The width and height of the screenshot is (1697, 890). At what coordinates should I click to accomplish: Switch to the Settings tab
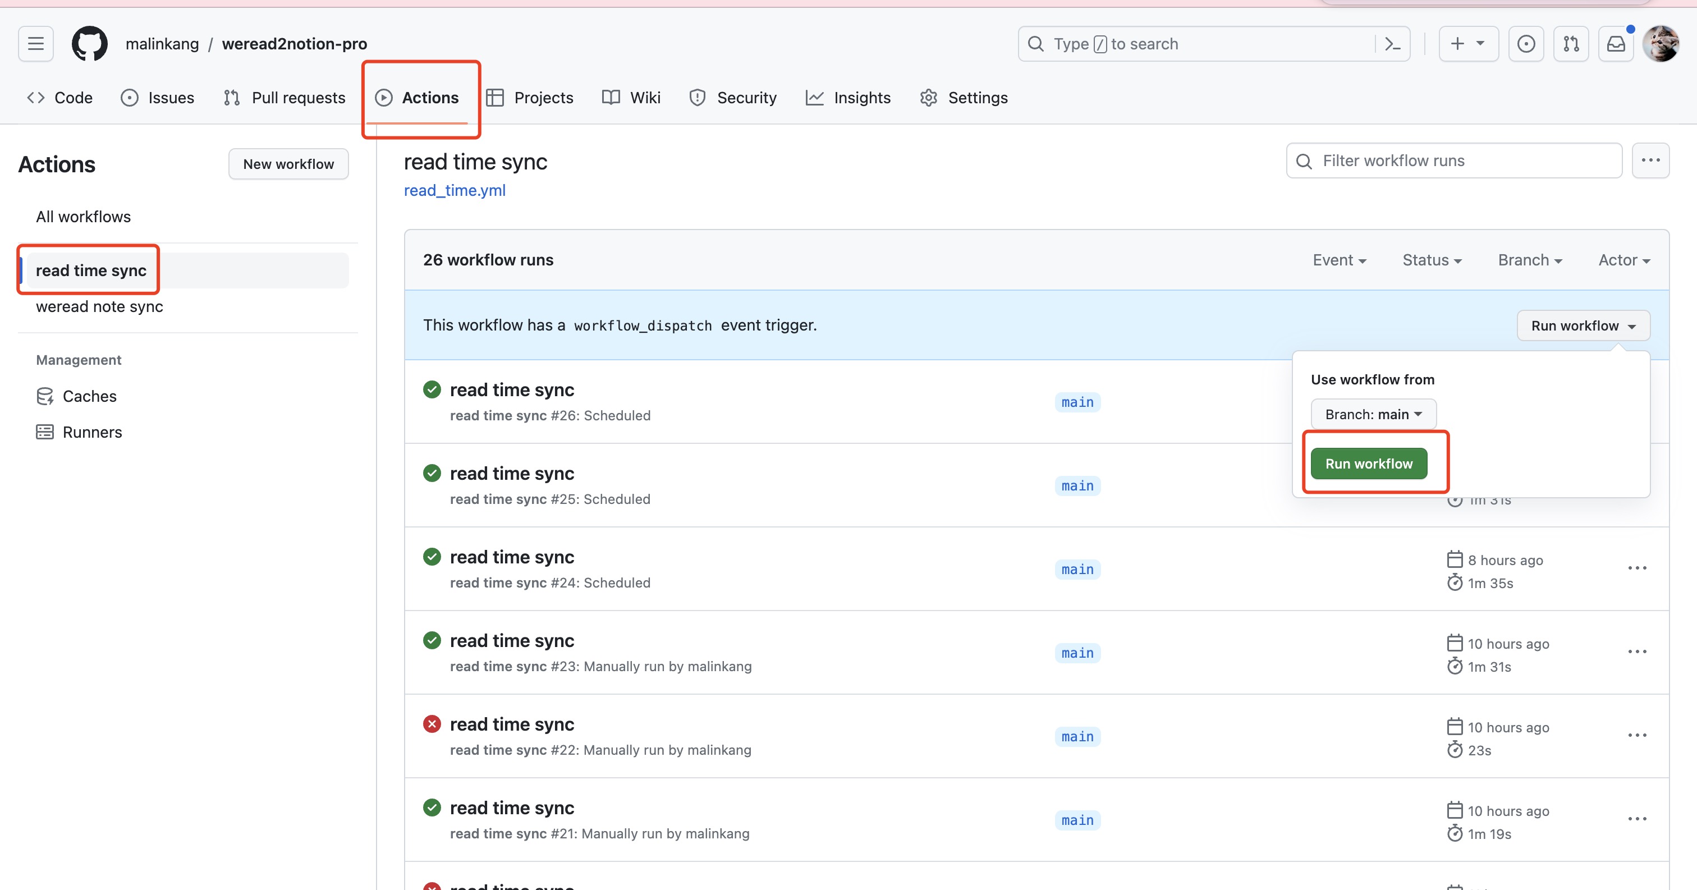coord(964,98)
